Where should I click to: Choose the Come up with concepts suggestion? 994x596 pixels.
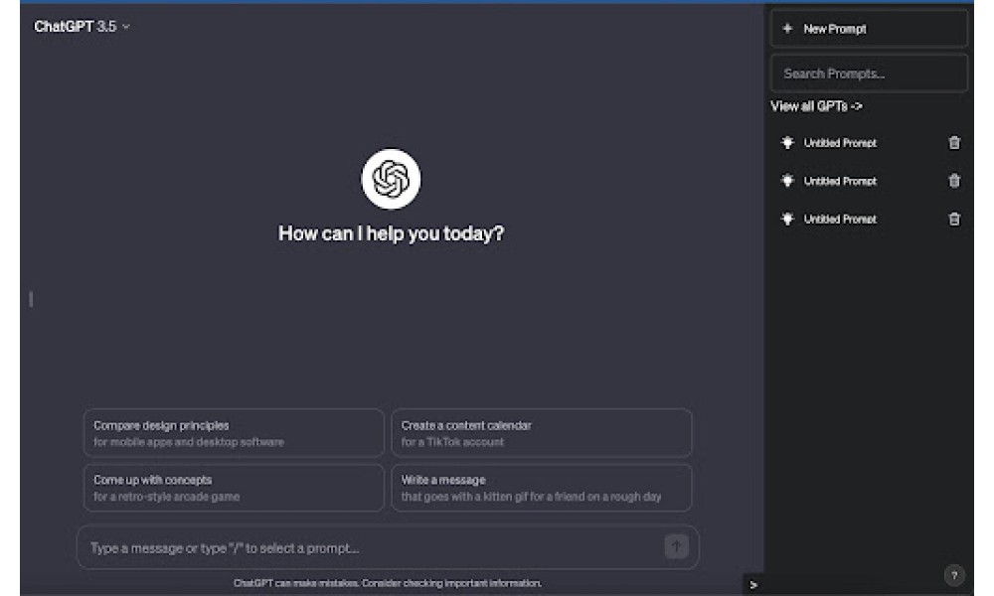click(234, 488)
